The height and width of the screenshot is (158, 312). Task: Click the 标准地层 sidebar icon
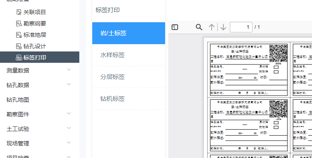[19, 35]
